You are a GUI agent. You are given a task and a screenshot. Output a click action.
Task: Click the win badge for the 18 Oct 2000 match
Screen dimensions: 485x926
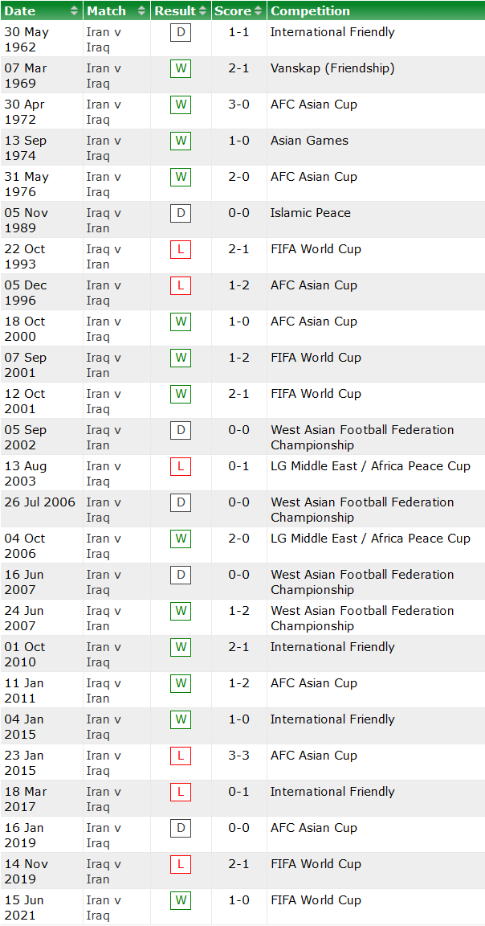[181, 322]
